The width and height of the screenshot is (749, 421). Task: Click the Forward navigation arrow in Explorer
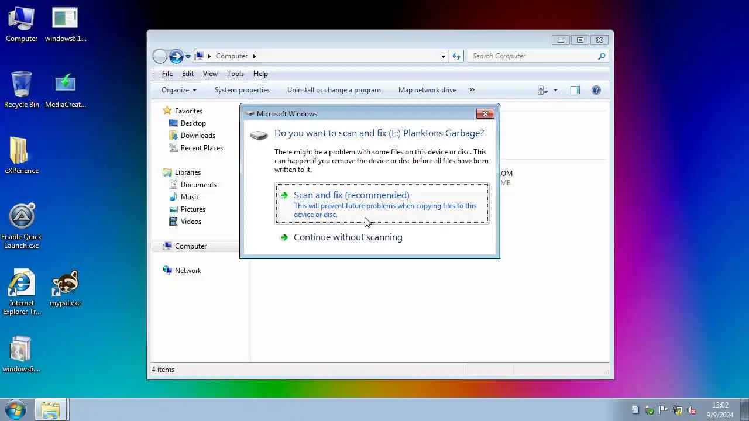176,56
